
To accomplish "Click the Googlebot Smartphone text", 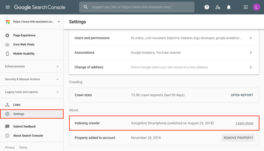I will (x=172, y=123).
